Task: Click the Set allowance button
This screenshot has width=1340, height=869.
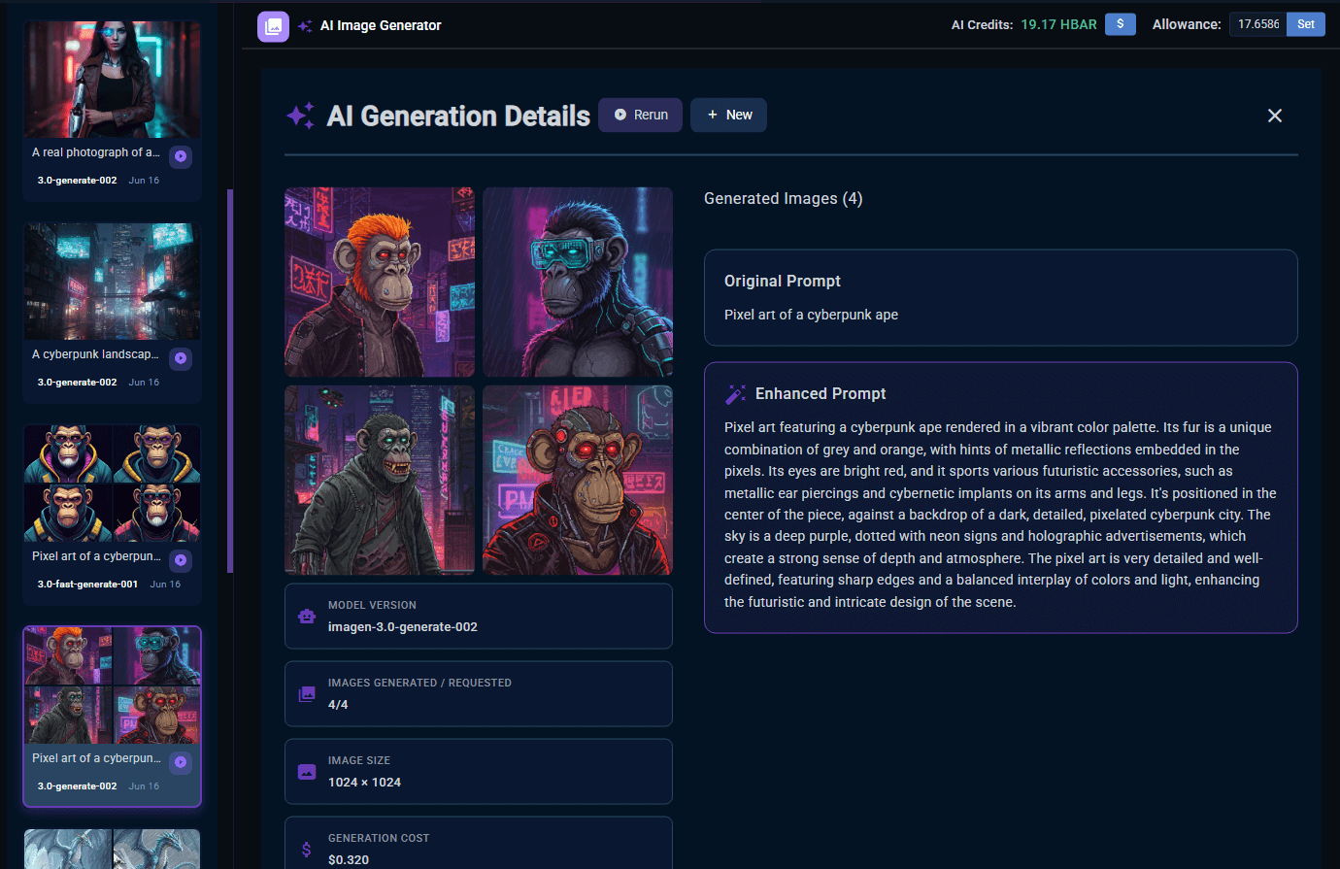Action: (1306, 24)
